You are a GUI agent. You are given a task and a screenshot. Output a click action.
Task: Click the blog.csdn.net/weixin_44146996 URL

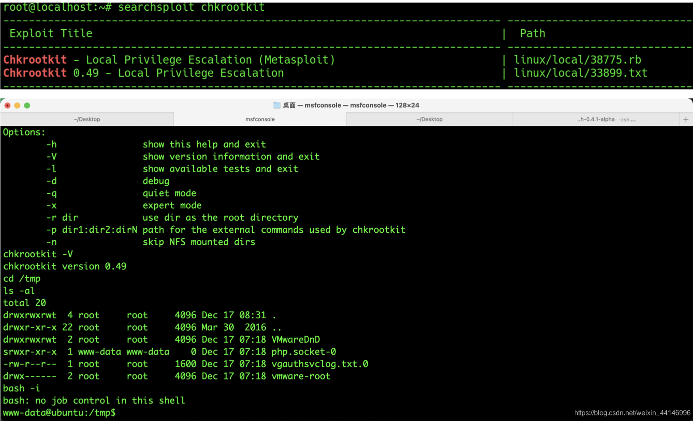pos(633,413)
